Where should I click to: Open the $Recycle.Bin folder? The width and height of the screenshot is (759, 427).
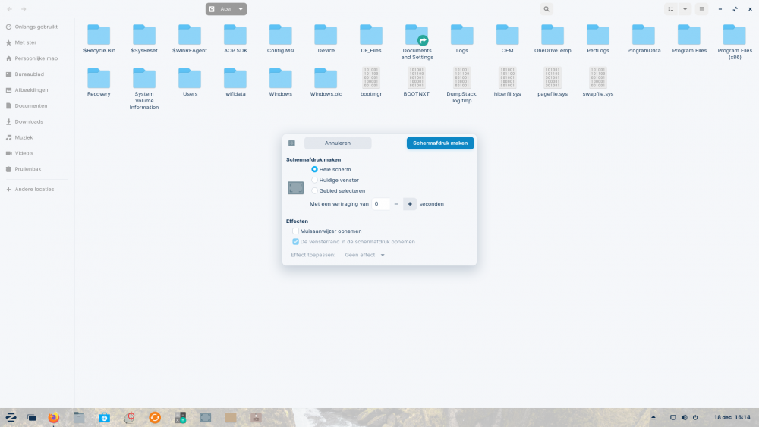(x=99, y=39)
